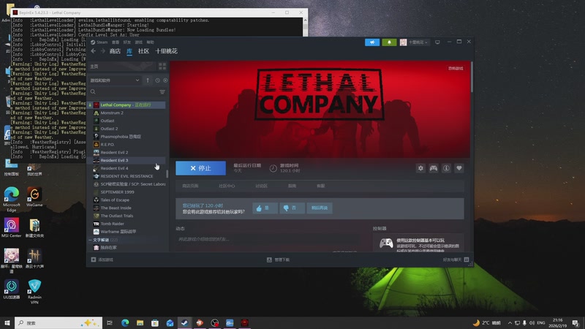
Task: Open game settings gear for Lethal Company
Action: tap(420, 168)
